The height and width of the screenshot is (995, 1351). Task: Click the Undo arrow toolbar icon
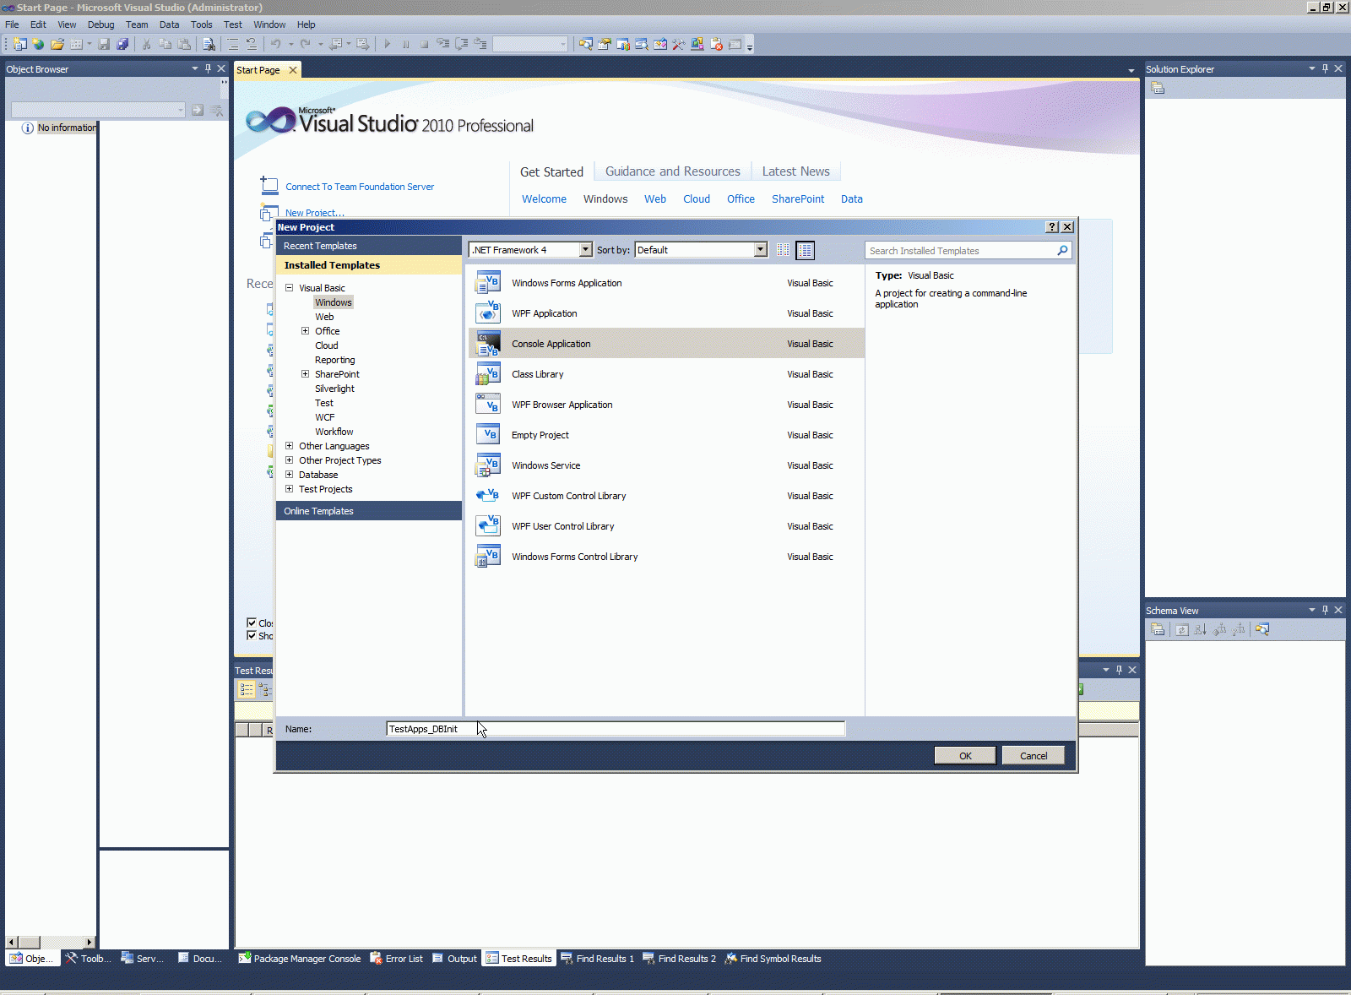click(x=275, y=44)
